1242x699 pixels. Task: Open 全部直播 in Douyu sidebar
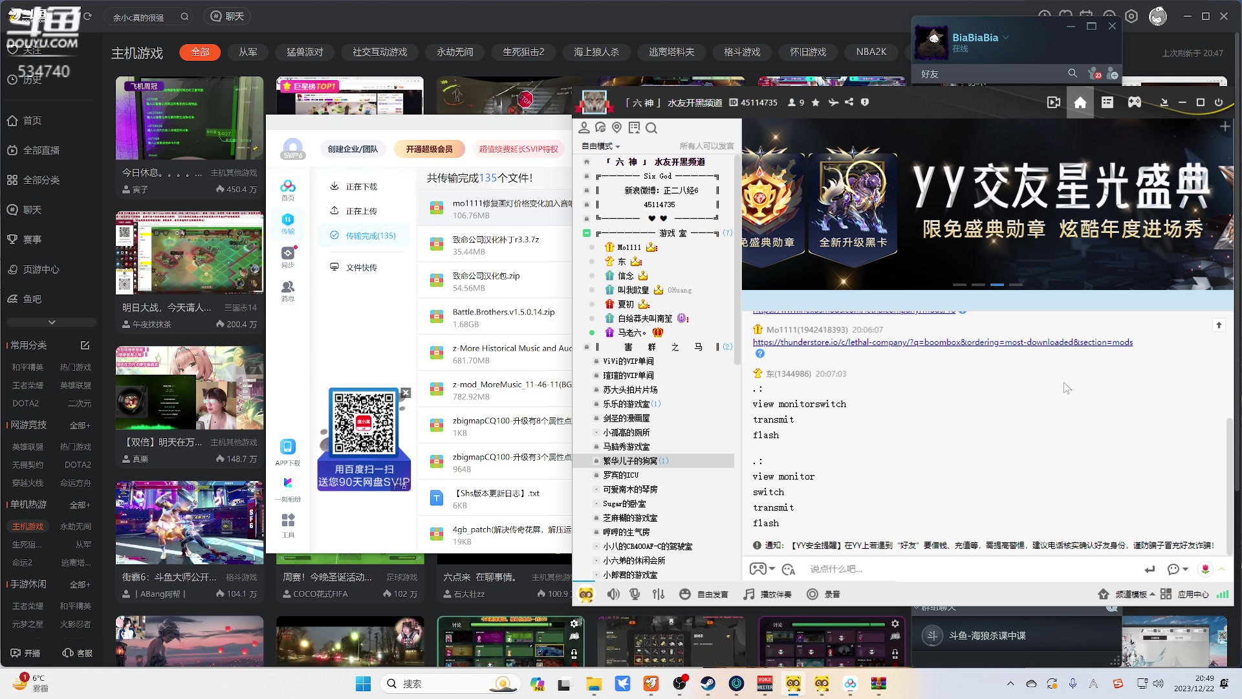pos(33,150)
